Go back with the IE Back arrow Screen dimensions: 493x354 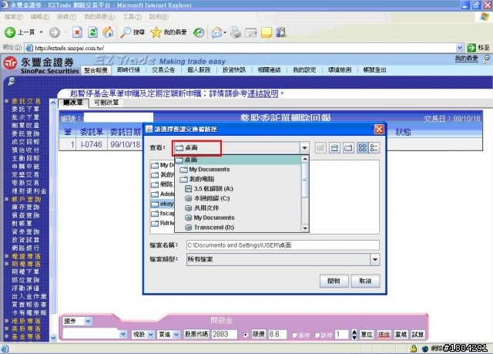10,32
